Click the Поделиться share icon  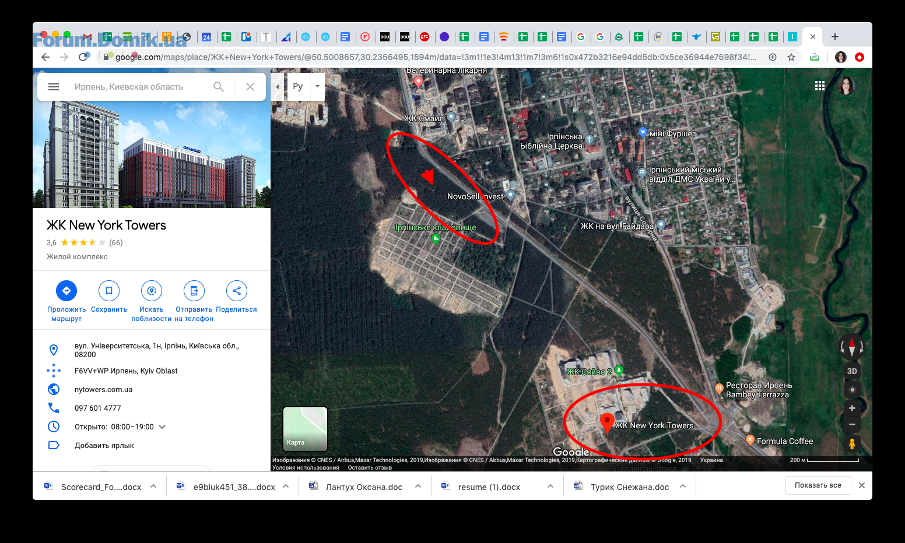tap(237, 291)
